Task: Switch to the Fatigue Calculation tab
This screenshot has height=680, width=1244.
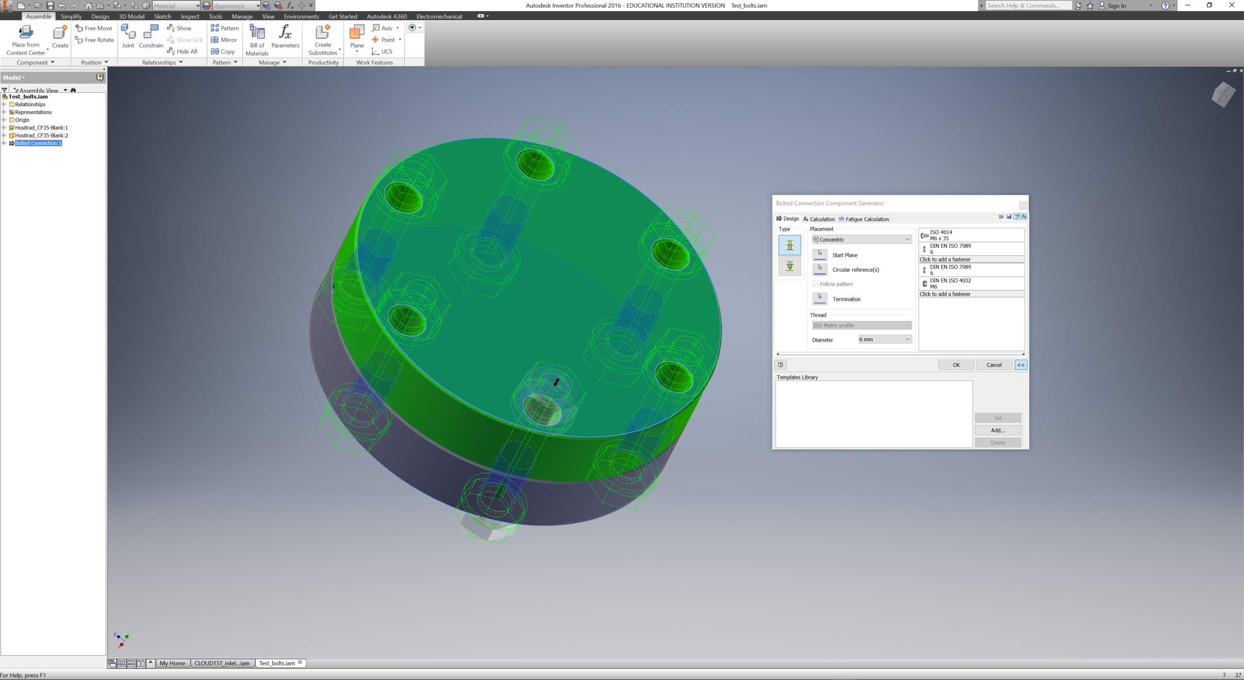Action: click(x=864, y=219)
